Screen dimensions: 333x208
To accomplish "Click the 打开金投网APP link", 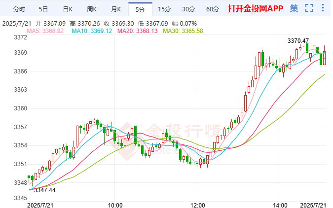I will coord(256,8).
